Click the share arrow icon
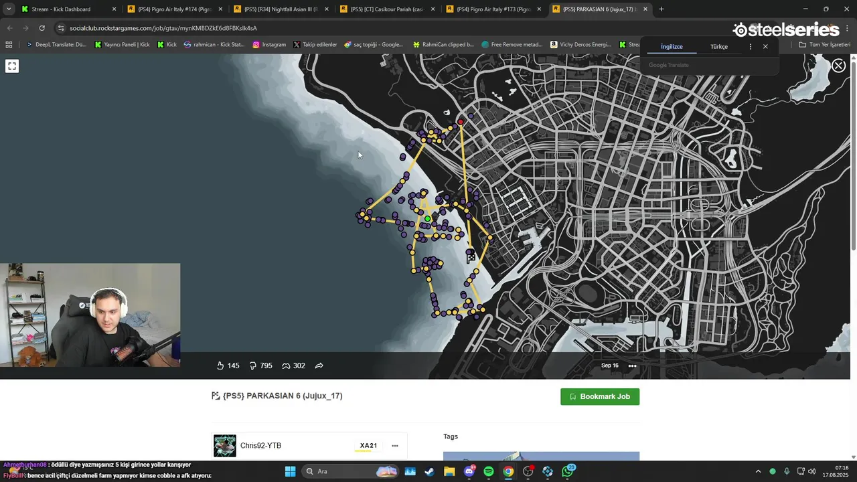Image resolution: width=857 pixels, height=482 pixels. point(319,366)
